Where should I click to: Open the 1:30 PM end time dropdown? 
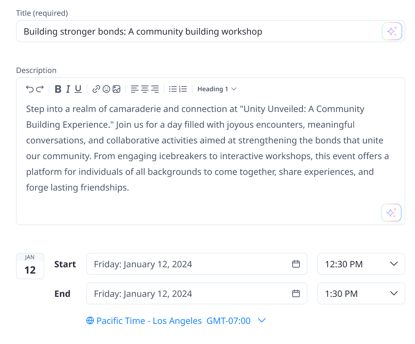[x=361, y=294]
